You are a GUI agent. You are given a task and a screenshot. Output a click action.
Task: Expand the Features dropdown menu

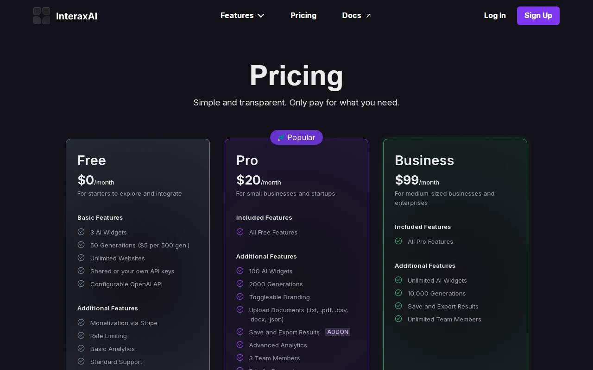[237, 16]
